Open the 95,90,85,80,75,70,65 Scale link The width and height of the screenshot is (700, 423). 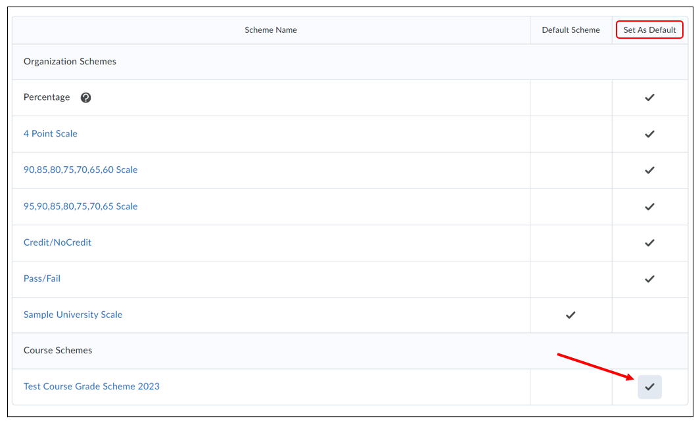80,206
